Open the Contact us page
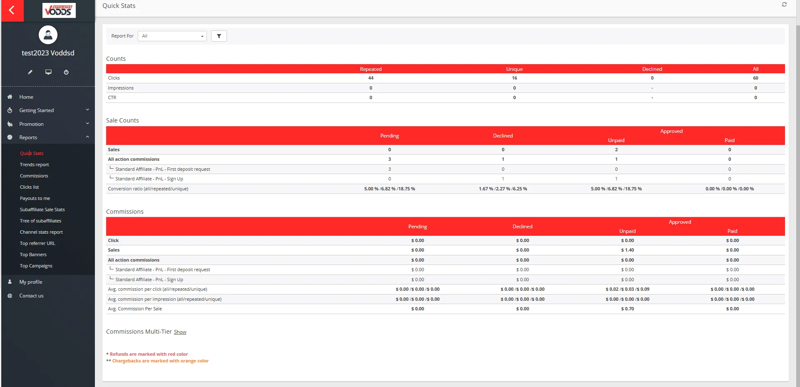 pos(31,296)
